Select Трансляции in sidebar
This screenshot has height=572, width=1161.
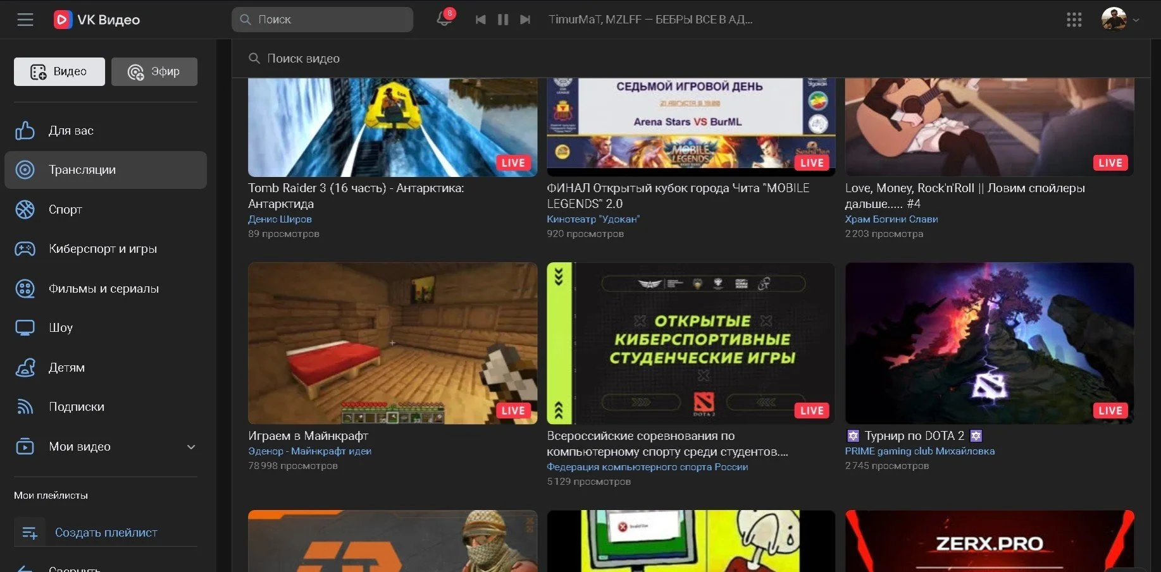tap(106, 170)
